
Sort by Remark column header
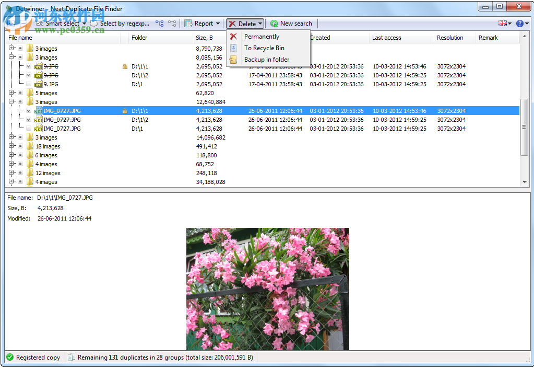pyautogui.click(x=497, y=38)
